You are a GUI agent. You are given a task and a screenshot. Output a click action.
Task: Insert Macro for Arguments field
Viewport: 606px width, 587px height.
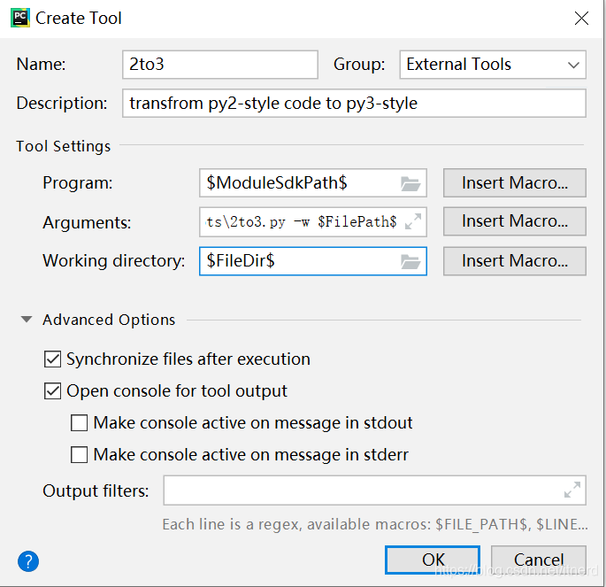[515, 221]
